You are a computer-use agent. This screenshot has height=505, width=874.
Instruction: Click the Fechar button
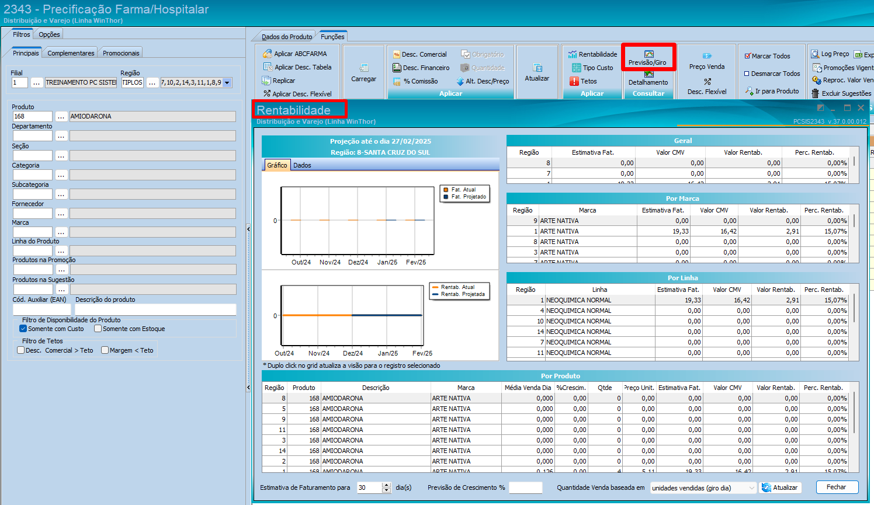(836, 487)
